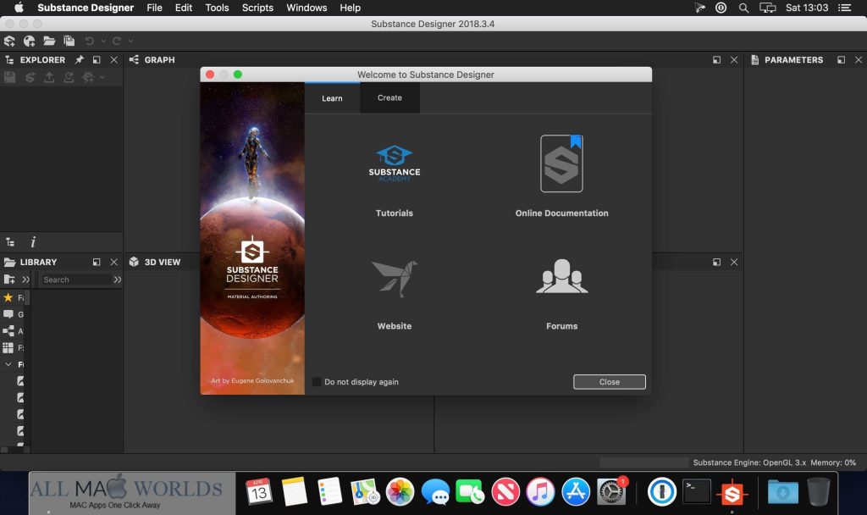Undock the Library panel

(x=97, y=263)
